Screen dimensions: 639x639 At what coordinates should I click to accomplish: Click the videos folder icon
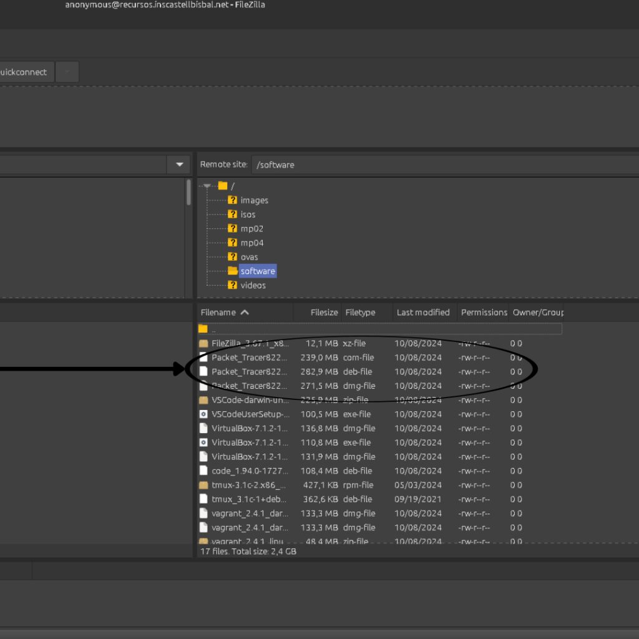tap(232, 285)
